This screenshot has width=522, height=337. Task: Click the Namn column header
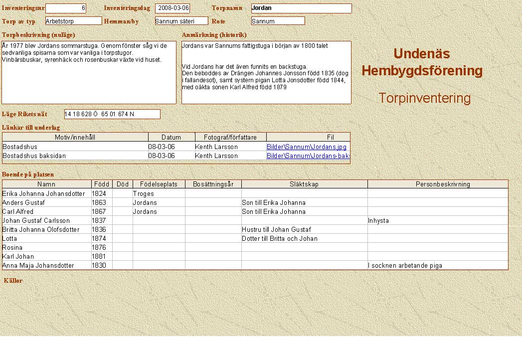(47, 184)
